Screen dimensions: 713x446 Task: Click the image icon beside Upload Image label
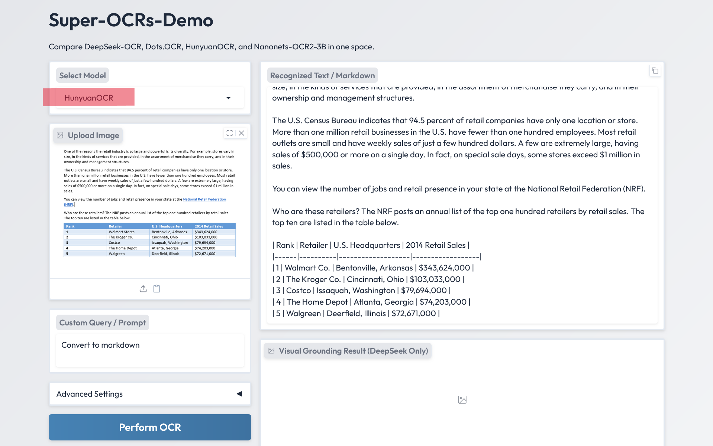pyautogui.click(x=60, y=135)
